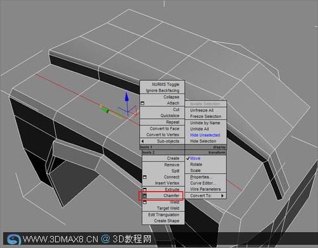Screen dimensions: 318x248
Task: Choose Unhide by Name
Action: [x=205, y=123]
